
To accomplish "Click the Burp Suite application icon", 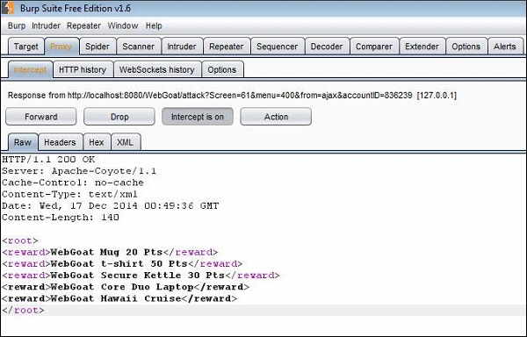I will 8,8.
